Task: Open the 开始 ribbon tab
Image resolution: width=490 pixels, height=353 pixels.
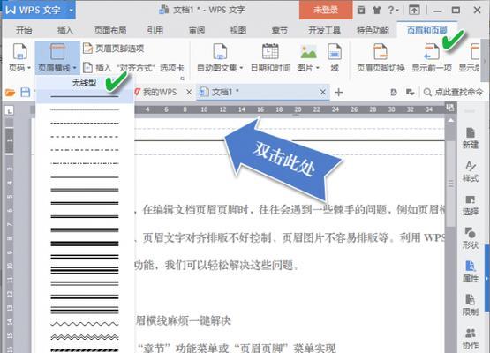Action: click(x=24, y=30)
